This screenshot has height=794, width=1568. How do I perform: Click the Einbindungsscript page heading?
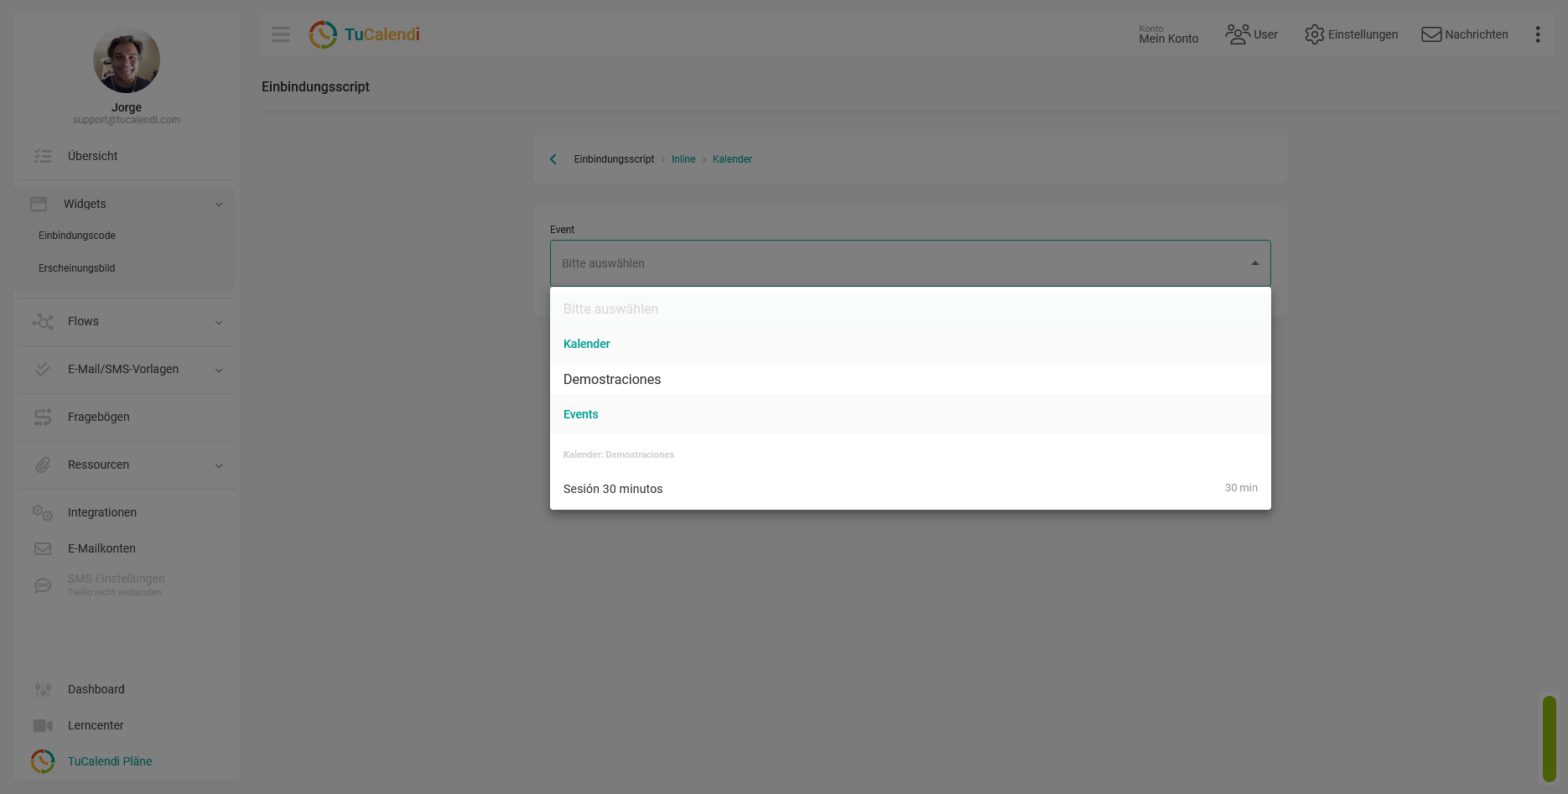click(315, 86)
